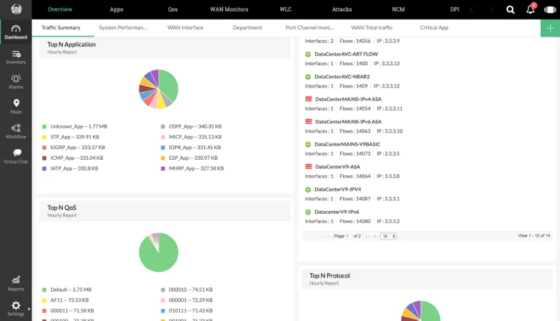Viewport: 560px width, 321px height.
Task: Click the IDPR_App blue legend swatch
Action: 163,147
